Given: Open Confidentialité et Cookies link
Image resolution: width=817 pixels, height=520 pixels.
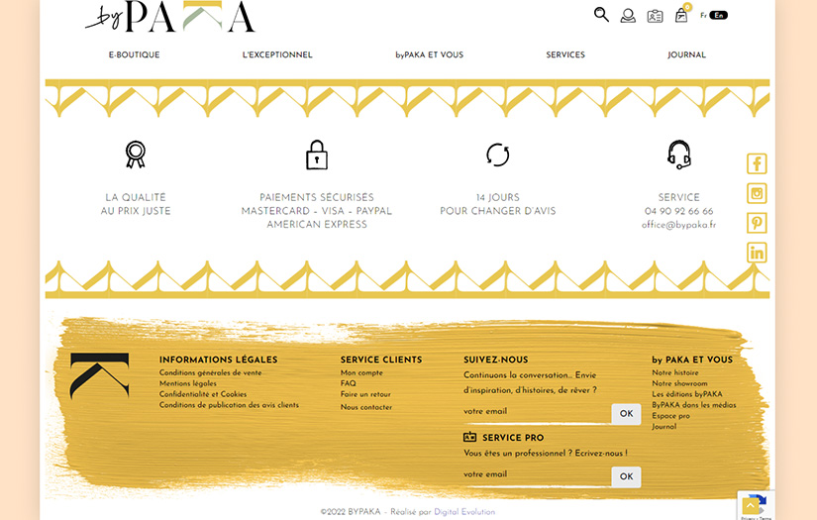Looking at the screenshot, I should [x=203, y=394].
